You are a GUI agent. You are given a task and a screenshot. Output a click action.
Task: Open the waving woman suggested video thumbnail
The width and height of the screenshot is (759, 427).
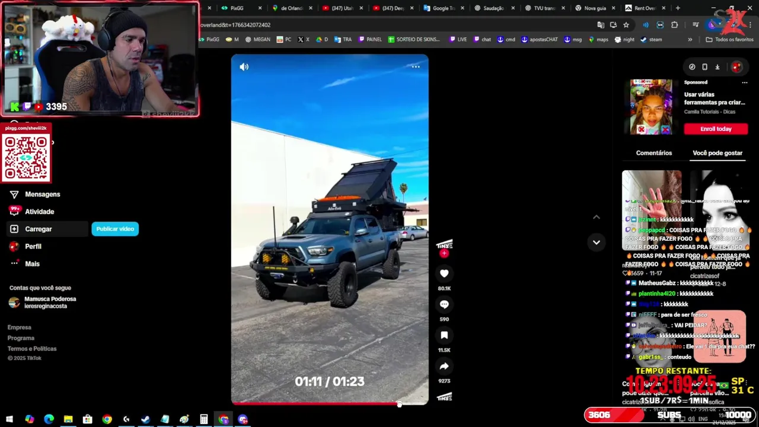click(652, 211)
